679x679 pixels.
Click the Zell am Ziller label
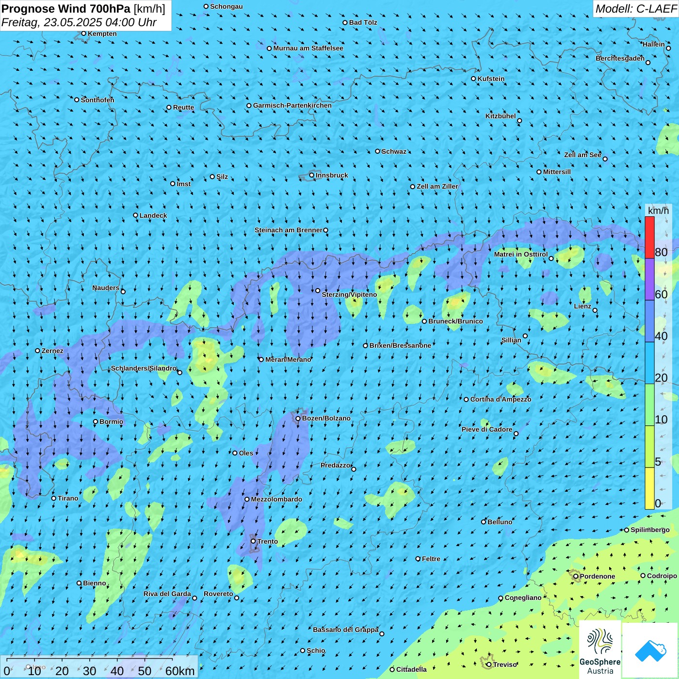(x=437, y=186)
